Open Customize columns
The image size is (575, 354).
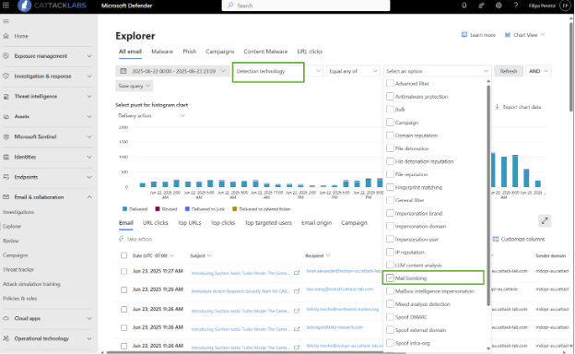coord(519,239)
